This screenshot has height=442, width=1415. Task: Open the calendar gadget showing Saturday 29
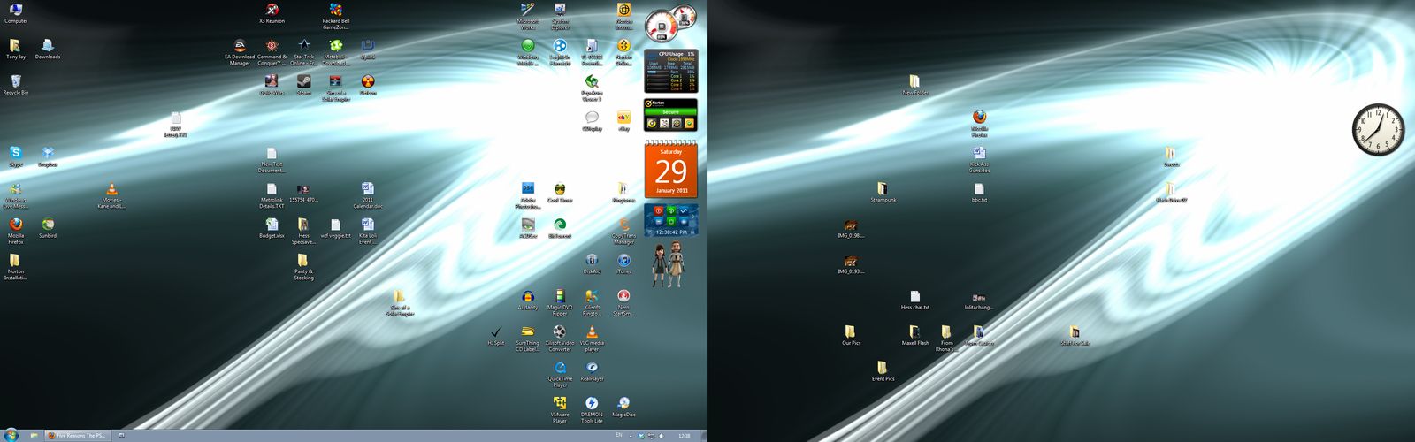coord(670,168)
